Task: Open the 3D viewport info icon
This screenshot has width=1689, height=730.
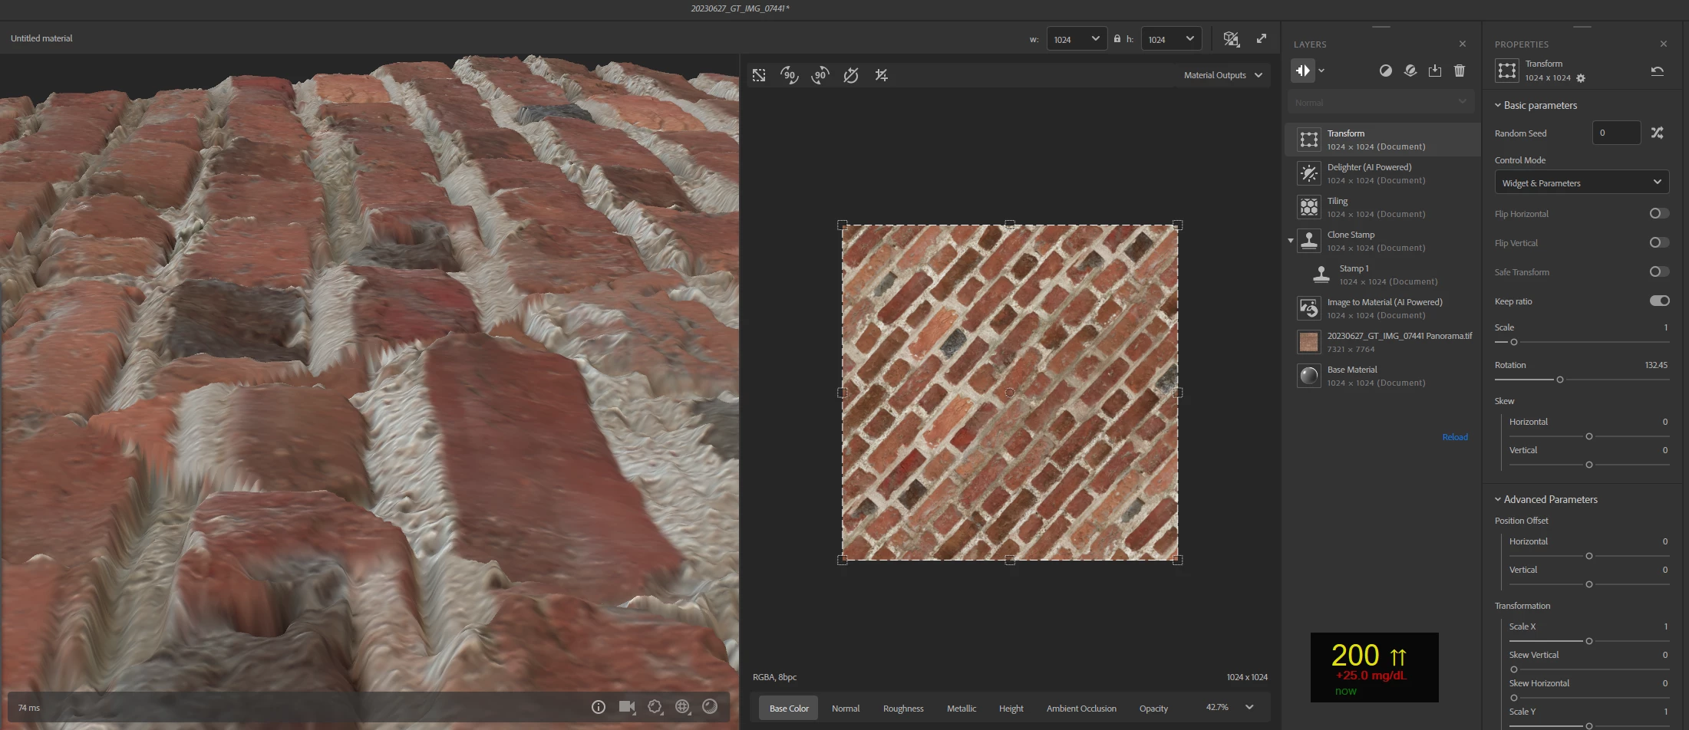Action: pyautogui.click(x=599, y=707)
